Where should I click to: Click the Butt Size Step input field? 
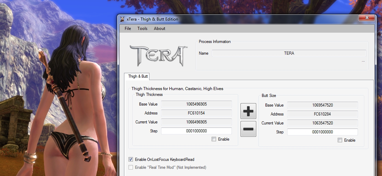(322, 132)
